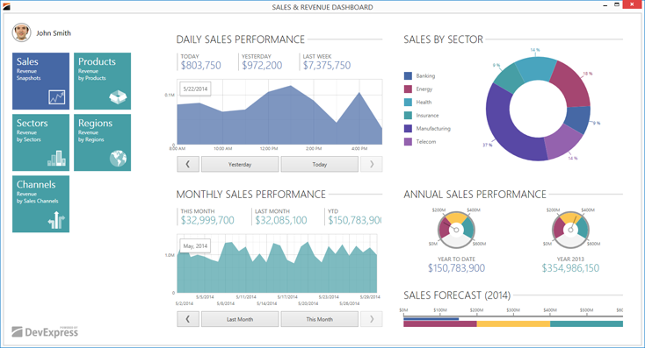
Task: Click the Sales Forecast (2014) heading
Action: pos(457,295)
